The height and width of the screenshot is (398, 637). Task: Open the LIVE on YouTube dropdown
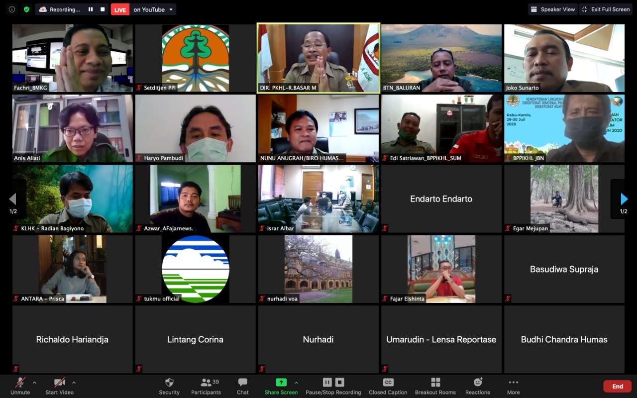(x=171, y=9)
